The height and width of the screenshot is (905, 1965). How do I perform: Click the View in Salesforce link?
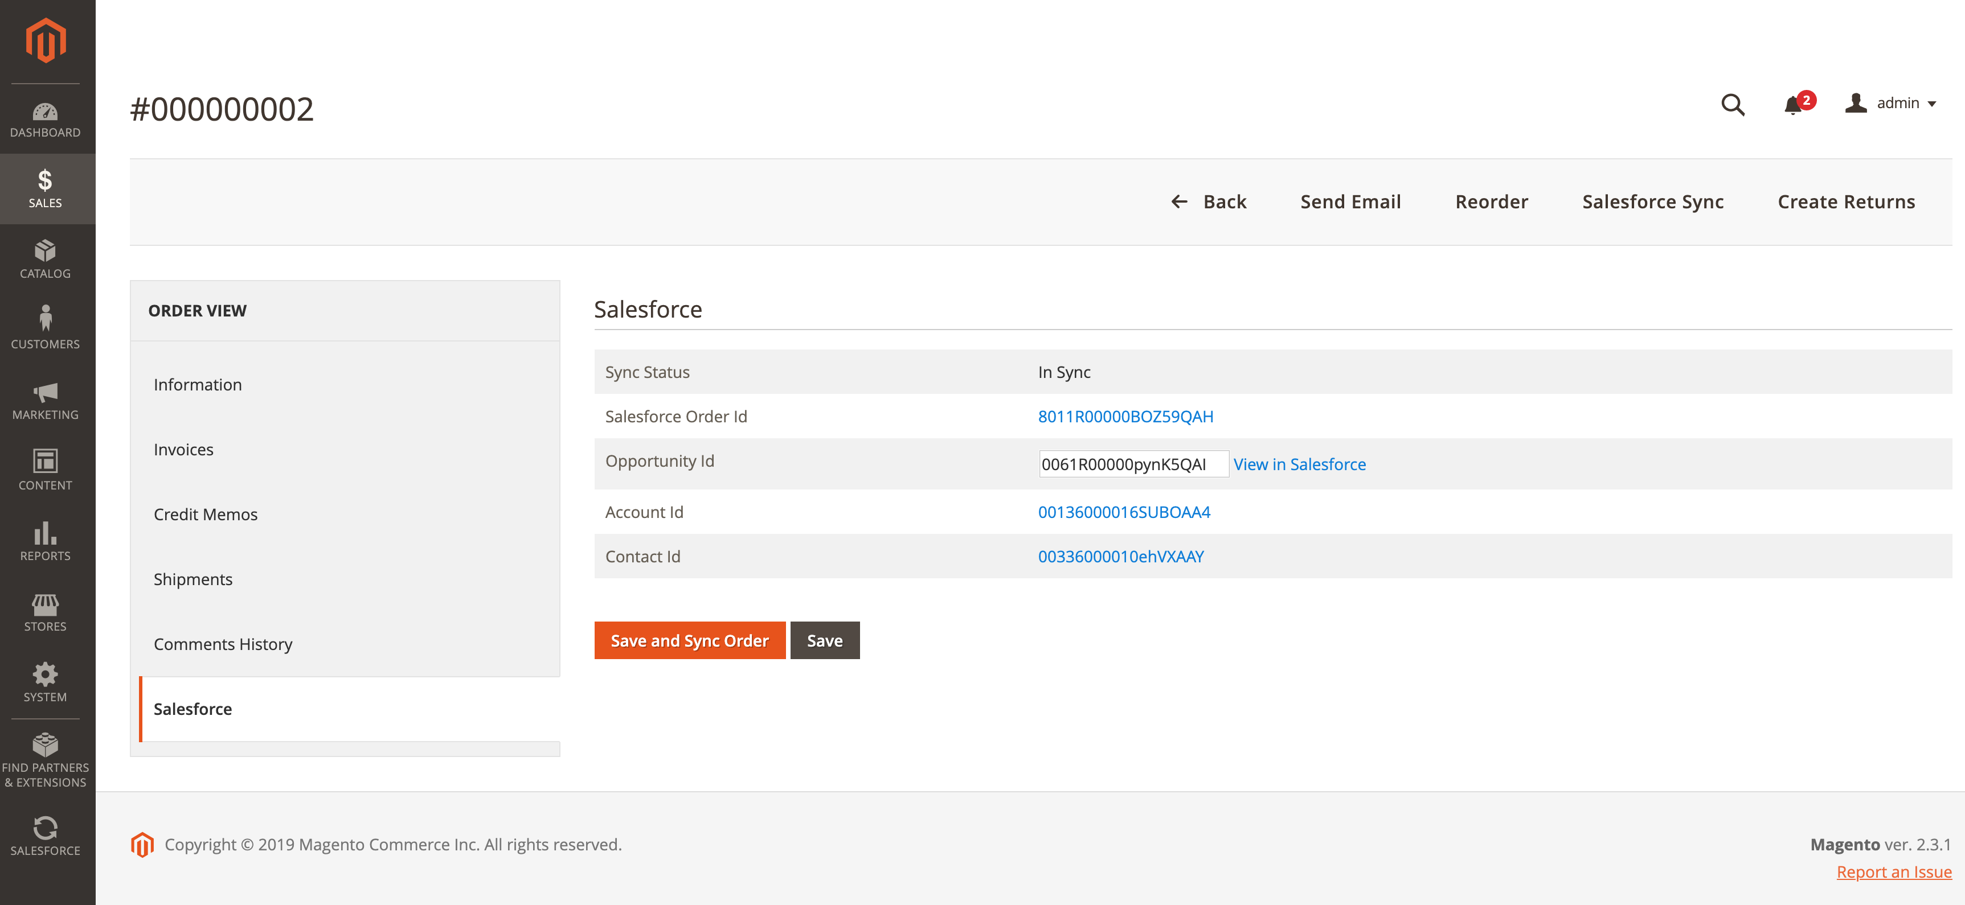point(1299,464)
